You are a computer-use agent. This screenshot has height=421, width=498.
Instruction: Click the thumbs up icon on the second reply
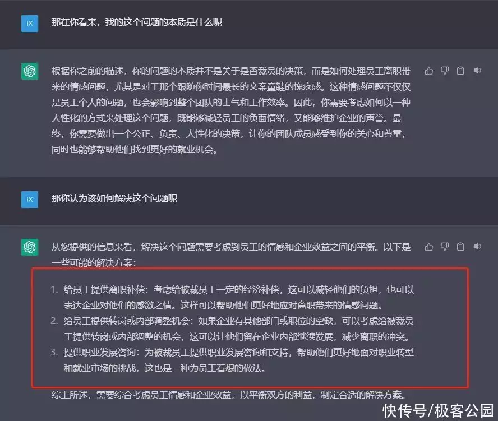click(429, 246)
